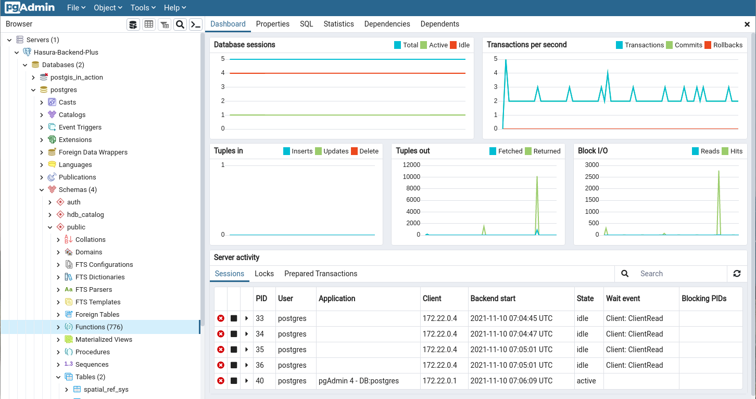The width and height of the screenshot is (756, 399).
Task: Expand the Functions (776) tree node
Action: (58, 327)
